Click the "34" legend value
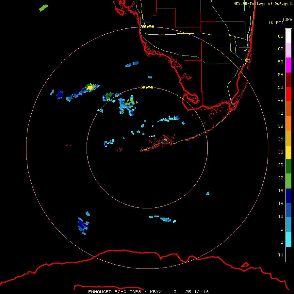 click(281, 139)
